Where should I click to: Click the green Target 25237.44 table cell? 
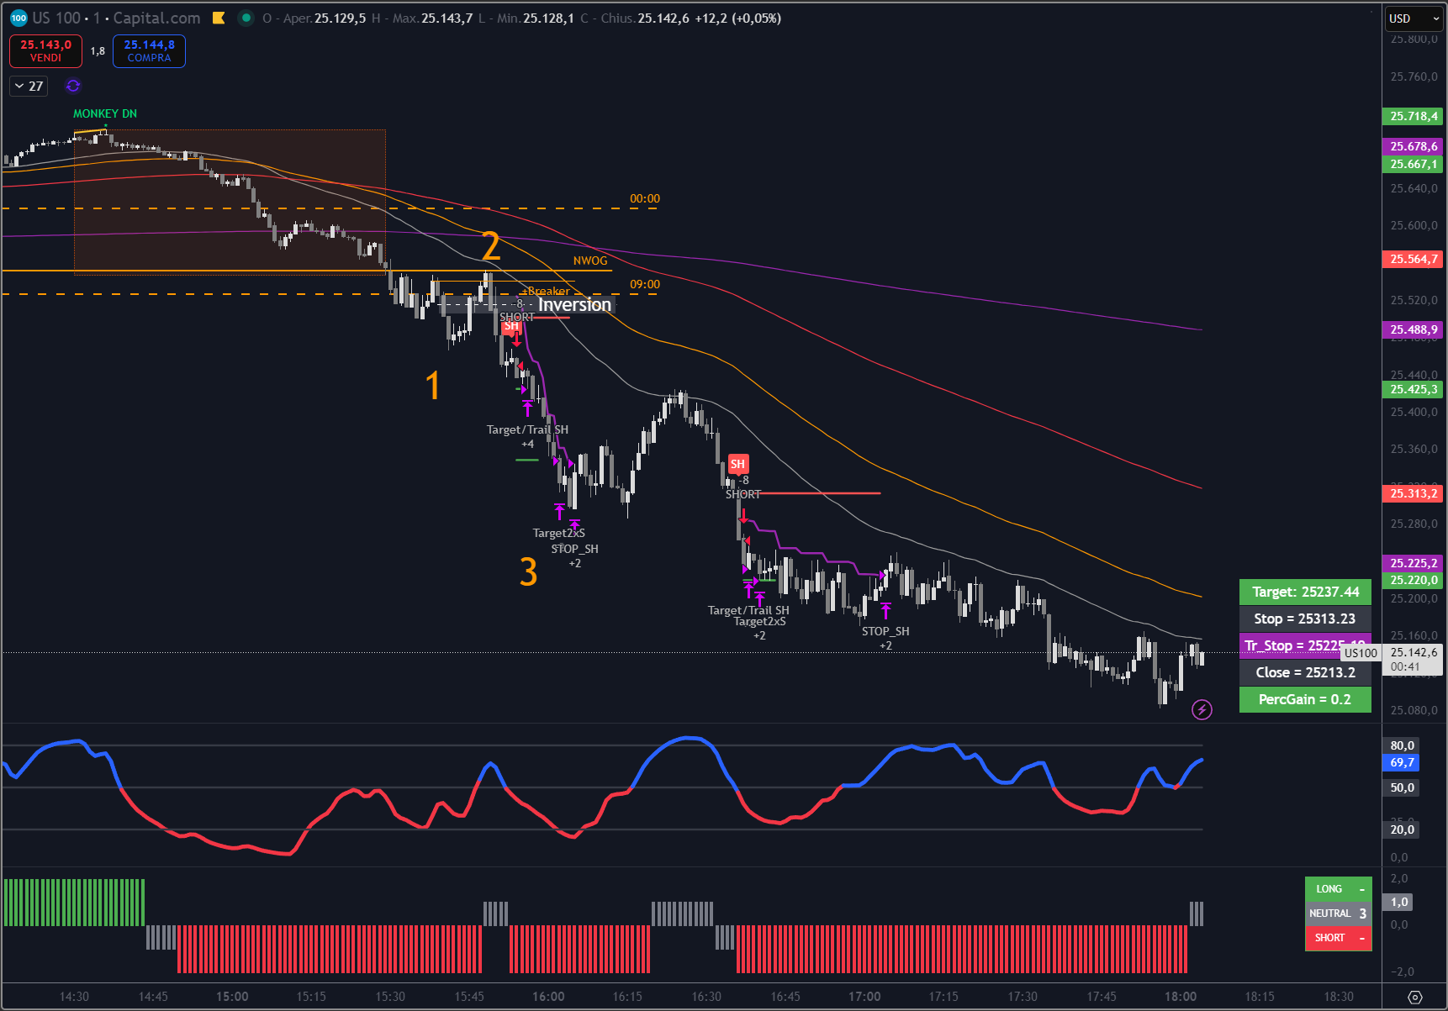click(x=1305, y=592)
